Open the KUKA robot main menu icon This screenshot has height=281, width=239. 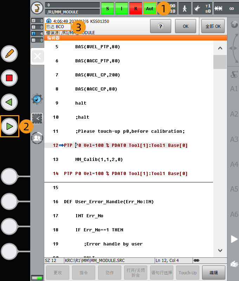point(37,8)
